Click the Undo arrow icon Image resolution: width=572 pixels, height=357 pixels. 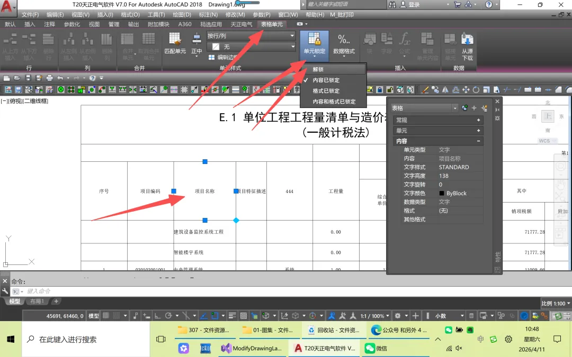60,78
